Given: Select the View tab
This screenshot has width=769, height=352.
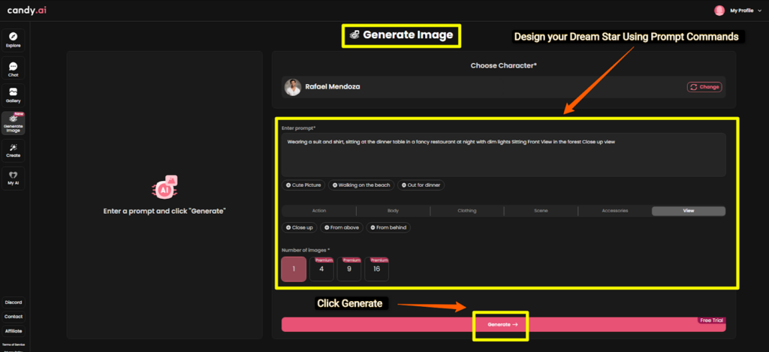Looking at the screenshot, I should 689,211.
